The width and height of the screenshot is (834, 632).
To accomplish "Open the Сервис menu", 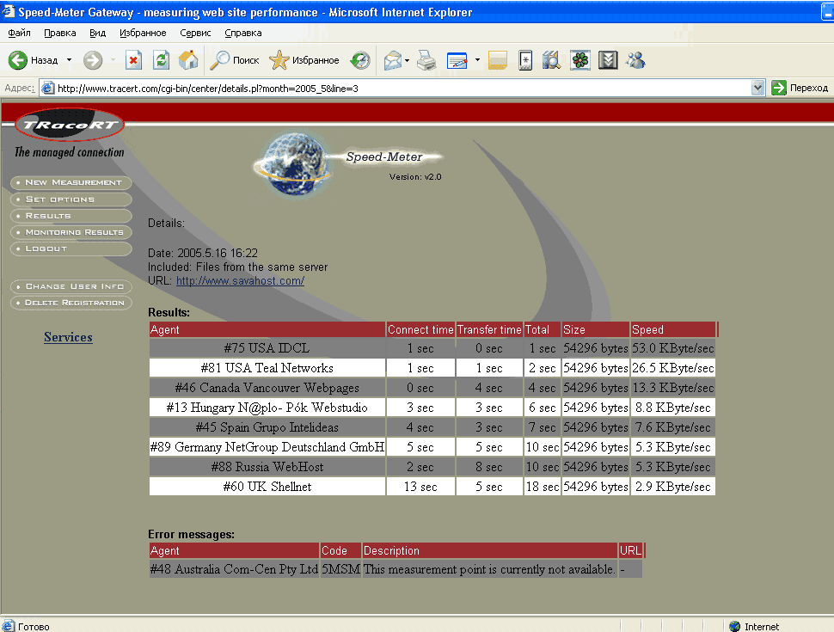I will (195, 33).
